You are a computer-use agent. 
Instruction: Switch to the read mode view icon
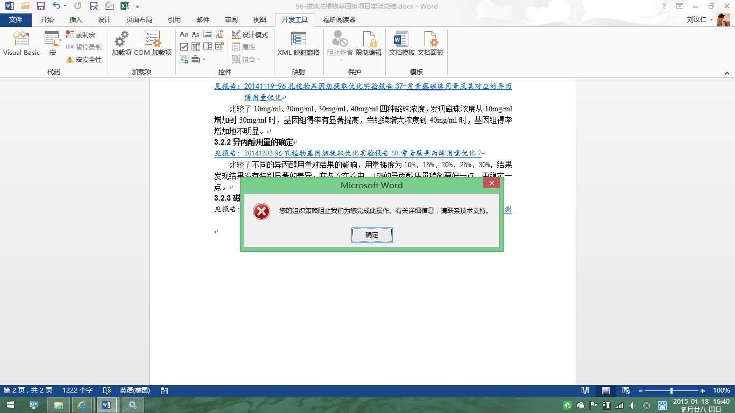point(585,390)
